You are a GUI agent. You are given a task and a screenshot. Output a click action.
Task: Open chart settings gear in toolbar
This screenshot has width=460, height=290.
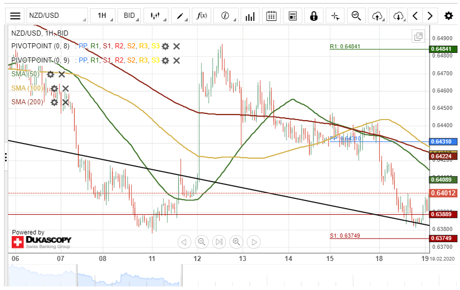[448, 16]
